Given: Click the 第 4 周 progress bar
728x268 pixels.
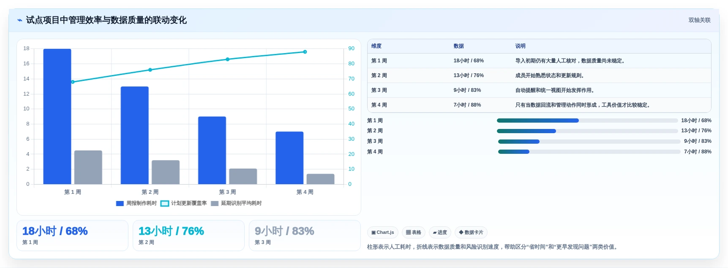Looking at the screenshot, I should point(589,152).
